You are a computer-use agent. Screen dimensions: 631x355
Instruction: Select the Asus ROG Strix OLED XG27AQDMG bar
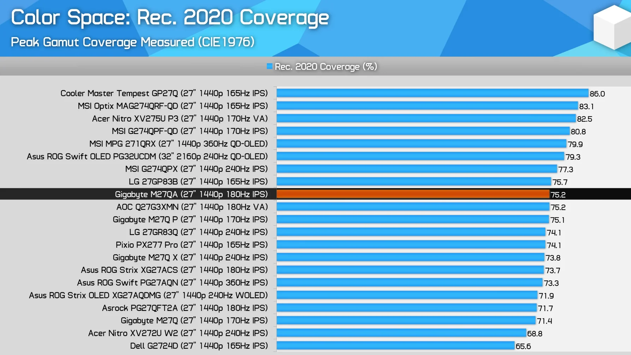[407, 295]
